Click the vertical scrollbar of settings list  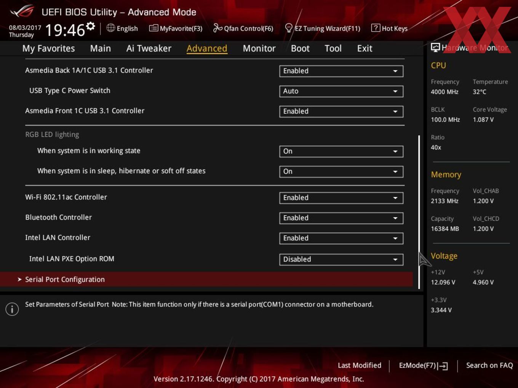coord(419,212)
